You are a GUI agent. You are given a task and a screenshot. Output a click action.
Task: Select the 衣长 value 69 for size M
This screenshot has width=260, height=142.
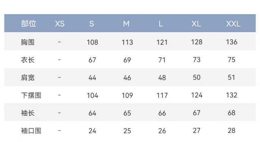coord(127,60)
